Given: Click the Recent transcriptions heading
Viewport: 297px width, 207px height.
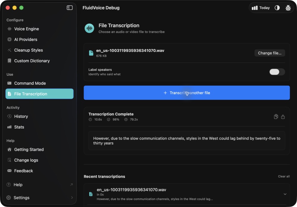Looking at the screenshot, I should (x=104, y=177).
